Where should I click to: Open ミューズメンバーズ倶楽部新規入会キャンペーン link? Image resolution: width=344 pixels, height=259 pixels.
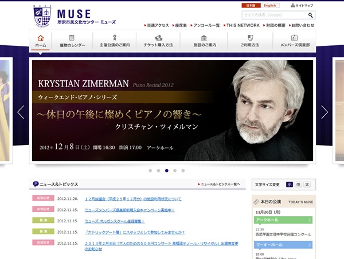click(x=130, y=210)
